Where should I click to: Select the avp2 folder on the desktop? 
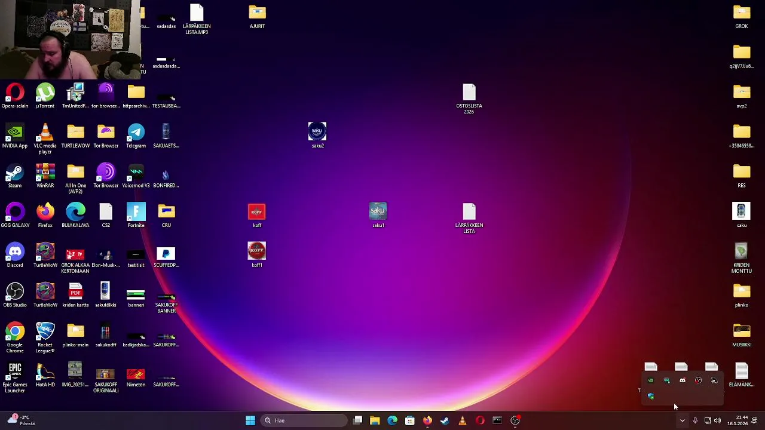[742, 97]
